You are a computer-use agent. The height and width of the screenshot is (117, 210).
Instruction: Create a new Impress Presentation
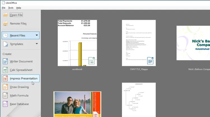(x=21, y=78)
